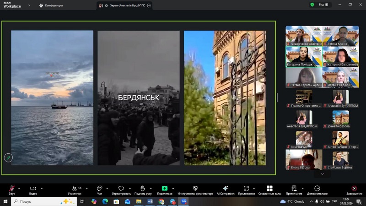Open the Вид view menu
This screenshot has height=206, width=366.
click(x=323, y=5)
